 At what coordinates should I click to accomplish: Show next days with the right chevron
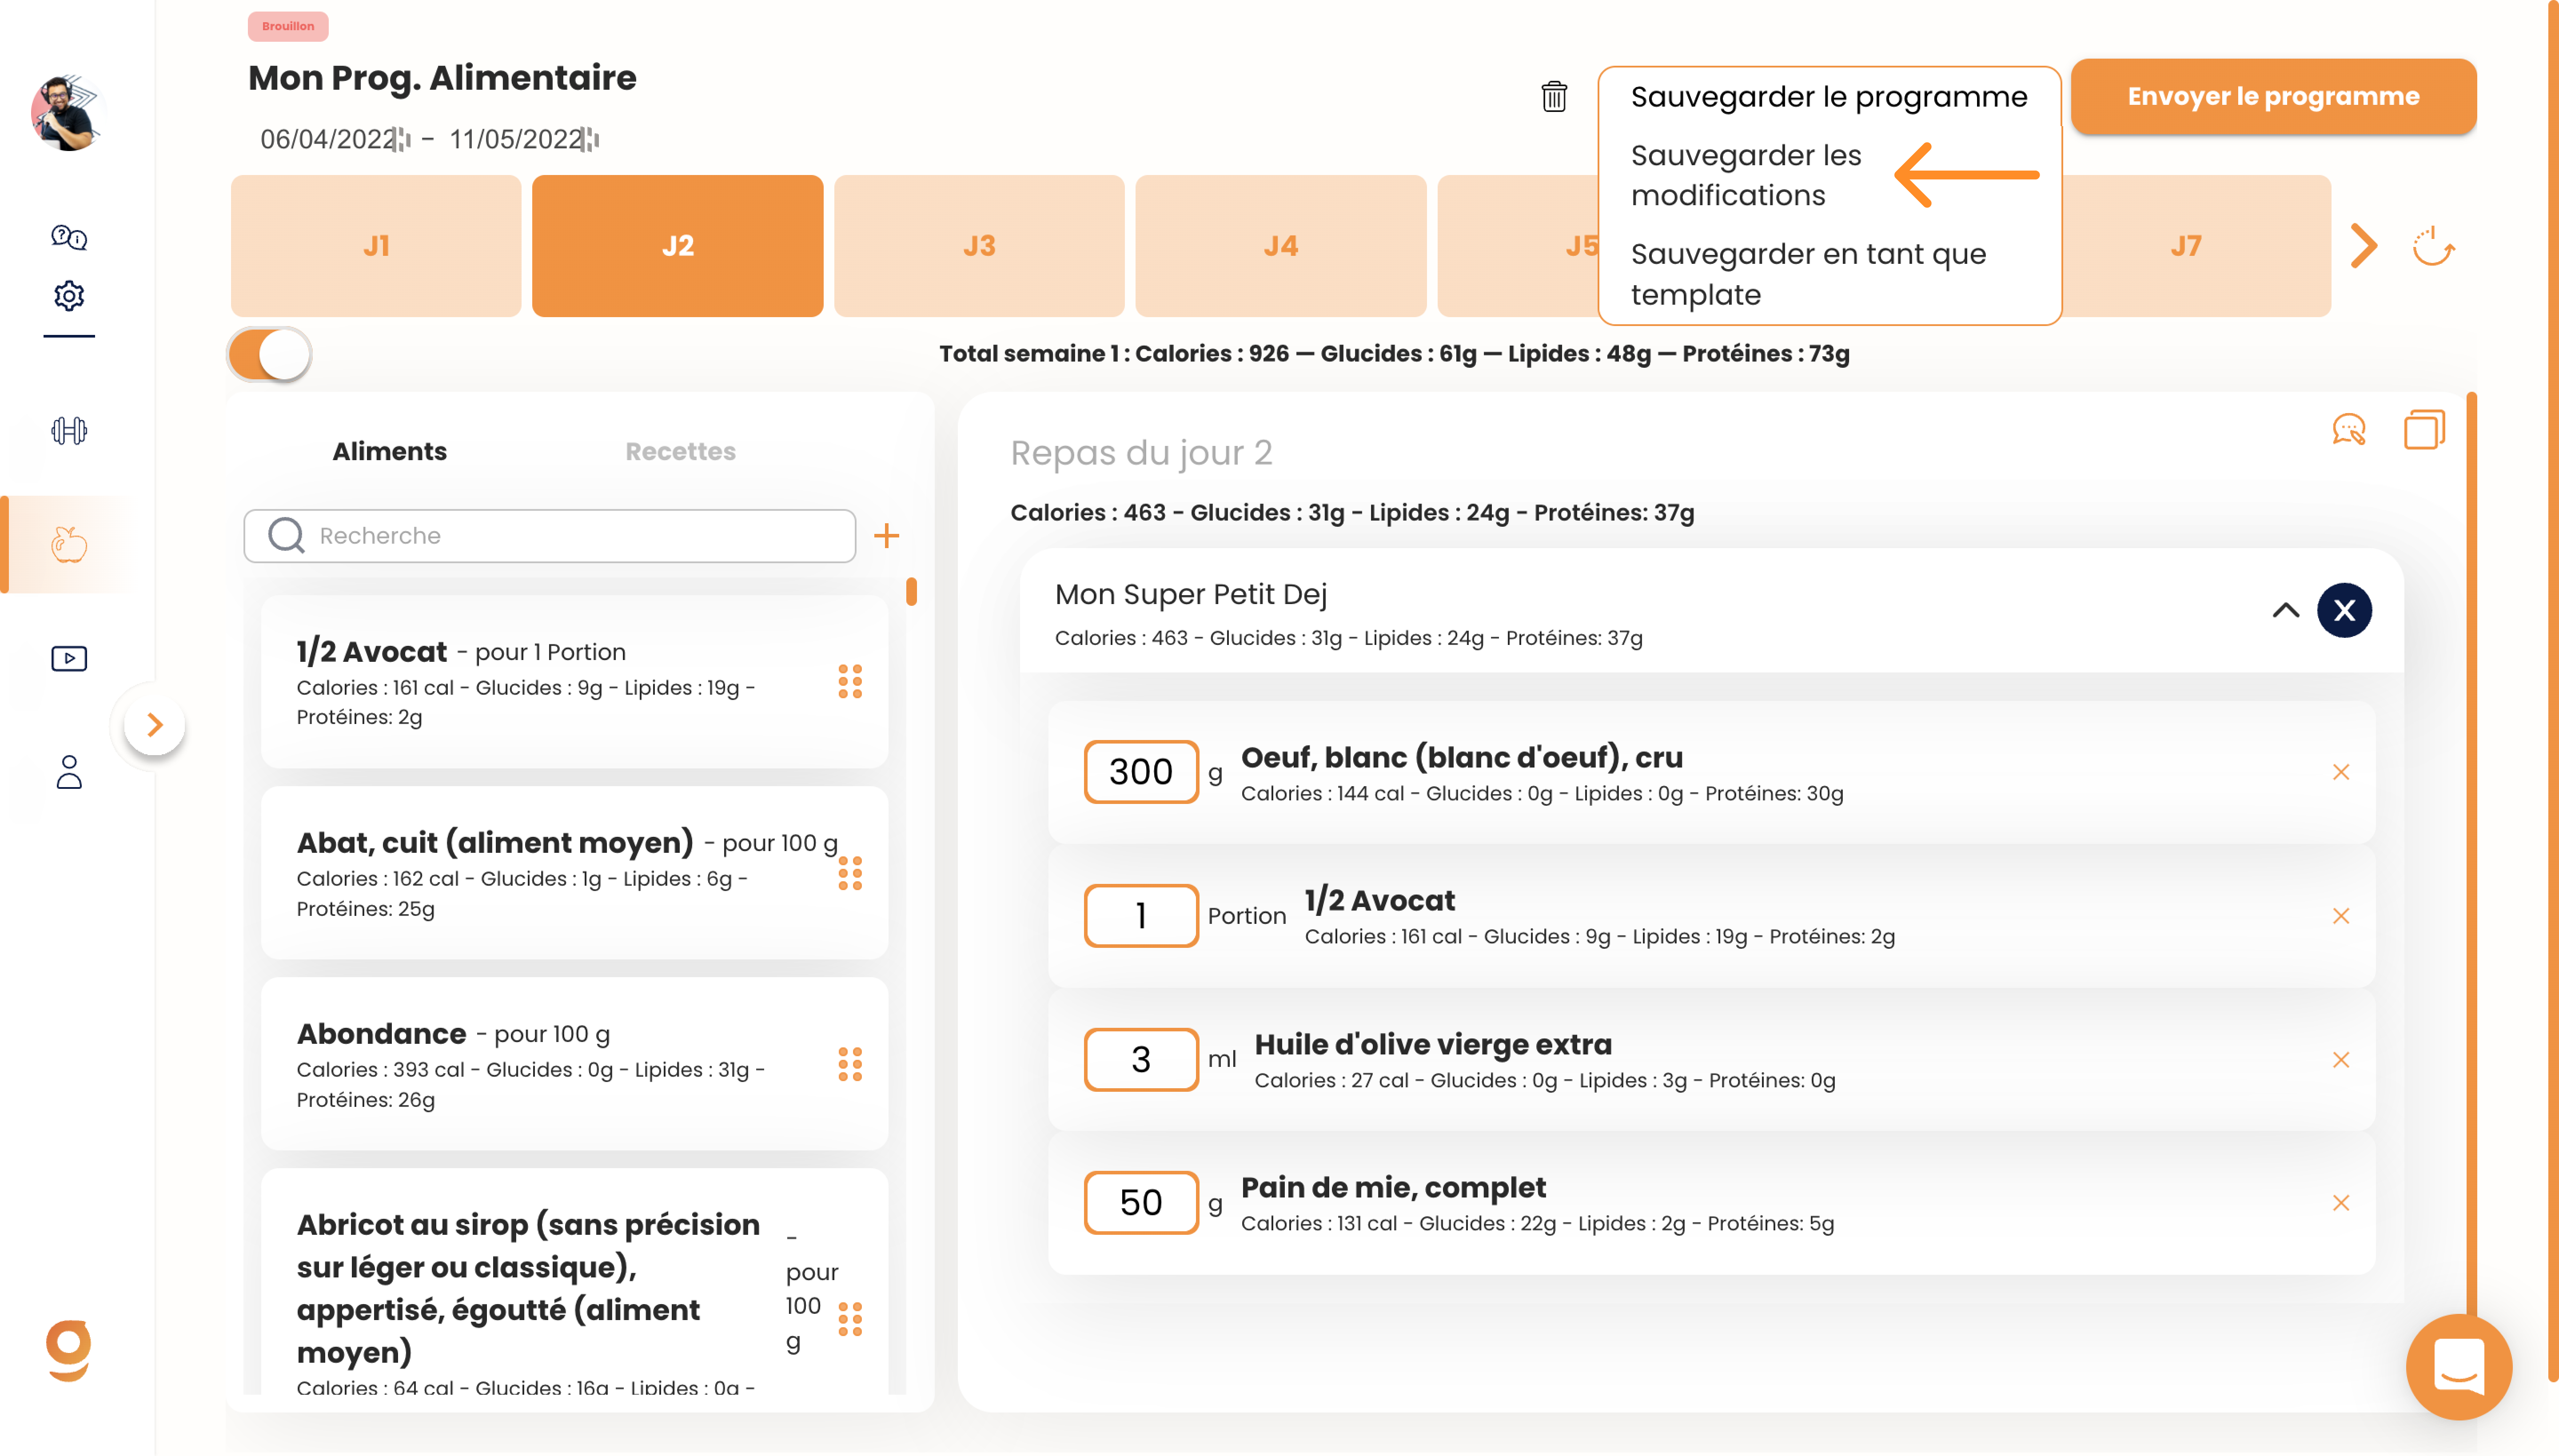tap(2363, 246)
